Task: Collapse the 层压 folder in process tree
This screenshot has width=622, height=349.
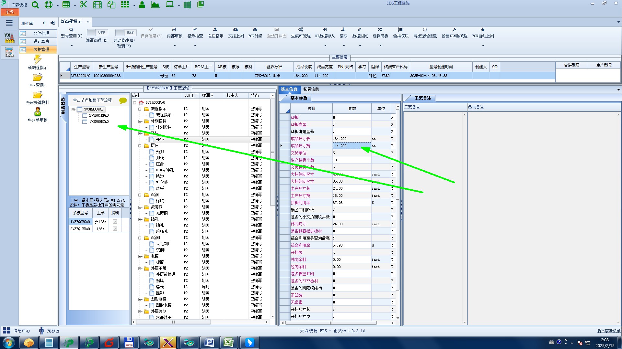Action: click(x=140, y=146)
